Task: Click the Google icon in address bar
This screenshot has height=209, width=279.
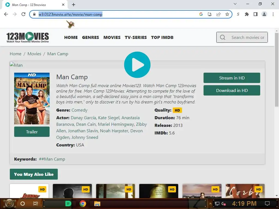Action: (201, 14)
